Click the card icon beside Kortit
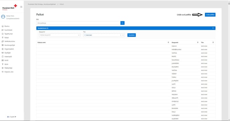The image size is (230, 121). pos(2,60)
